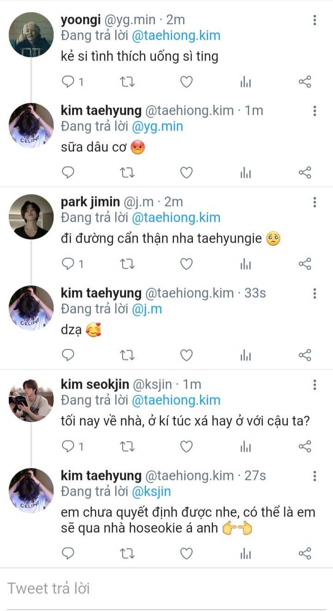Open more options on kim seokjin's tweet
This screenshot has height=611, width=333.
(314, 384)
